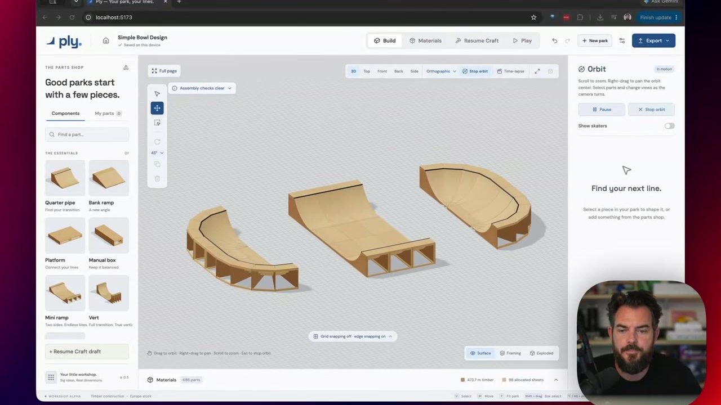The height and width of the screenshot is (405, 721).
Task: Open the Export dropdown menu
Action: 653,40
